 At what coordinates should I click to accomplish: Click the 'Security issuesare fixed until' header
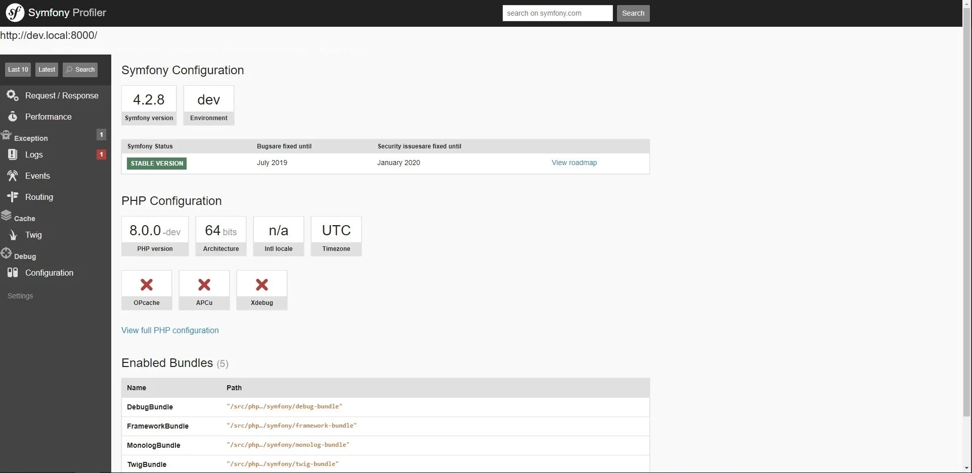click(x=419, y=146)
